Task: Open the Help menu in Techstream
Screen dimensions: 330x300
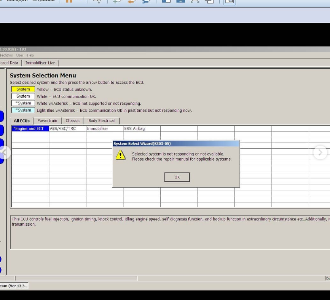Action: 30,55
